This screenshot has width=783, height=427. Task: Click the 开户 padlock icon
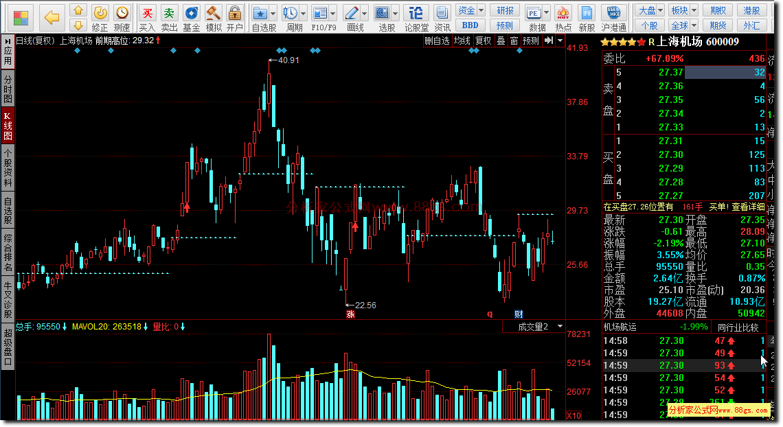[234, 13]
